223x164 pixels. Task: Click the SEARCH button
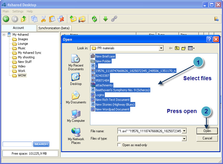pos(41,144)
